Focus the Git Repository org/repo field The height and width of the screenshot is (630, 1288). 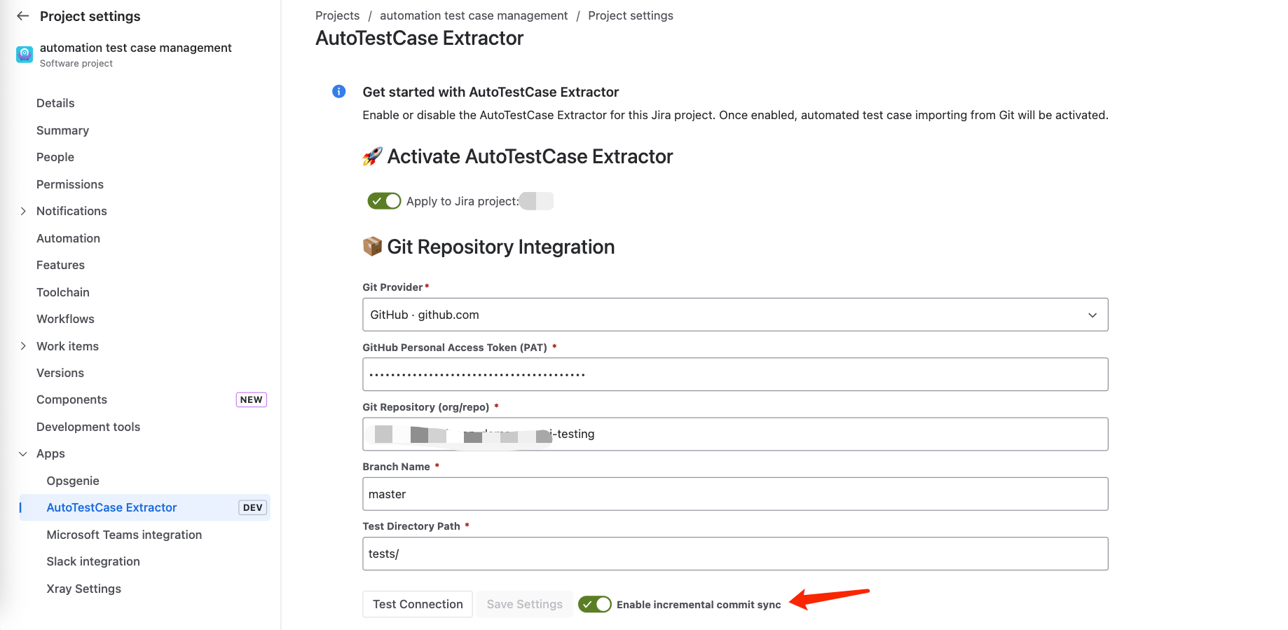point(735,434)
